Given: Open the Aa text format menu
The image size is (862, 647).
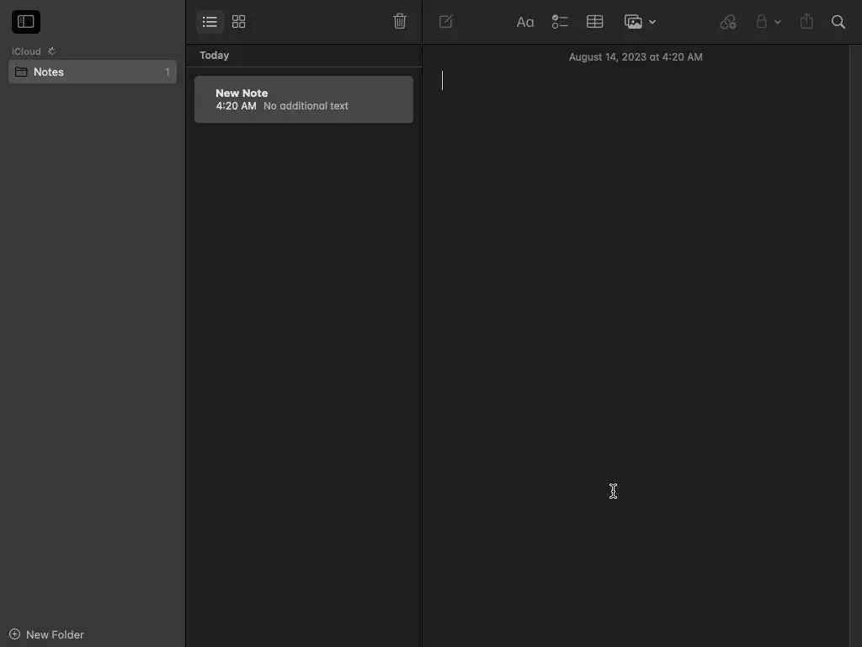Looking at the screenshot, I should (x=525, y=22).
